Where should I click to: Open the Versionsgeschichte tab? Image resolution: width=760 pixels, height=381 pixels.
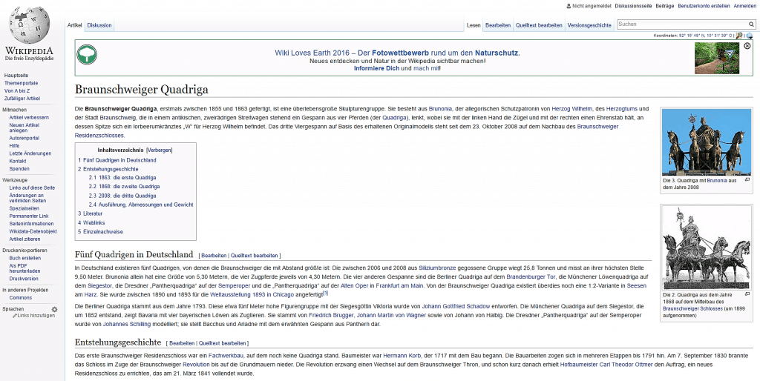click(589, 25)
